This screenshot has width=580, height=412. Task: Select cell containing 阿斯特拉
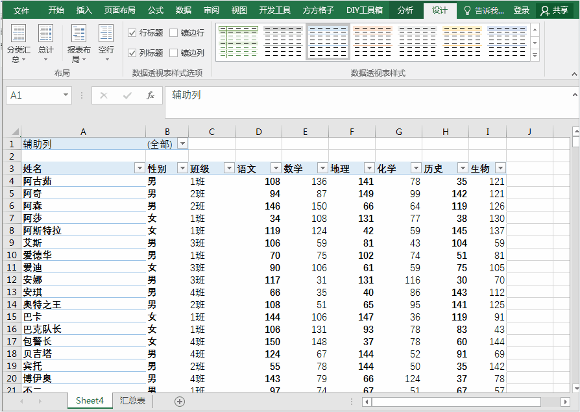(x=83, y=230)
